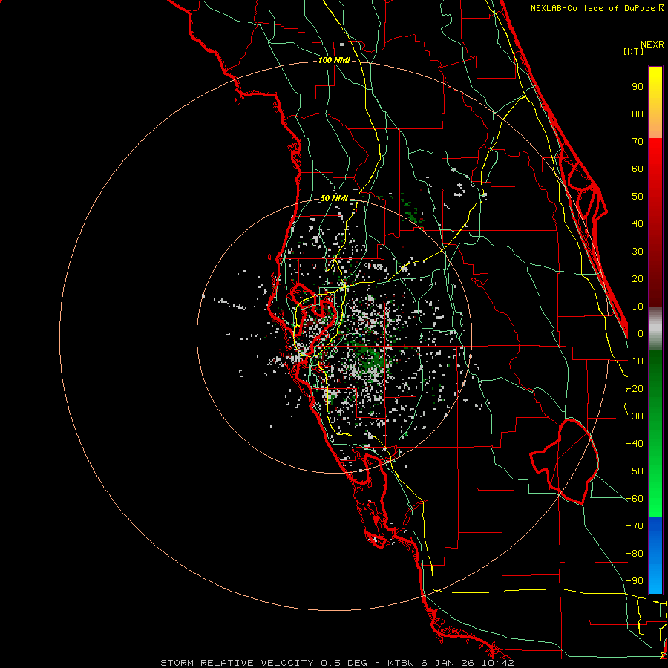Click the [KT] units label

click(634, 52)
